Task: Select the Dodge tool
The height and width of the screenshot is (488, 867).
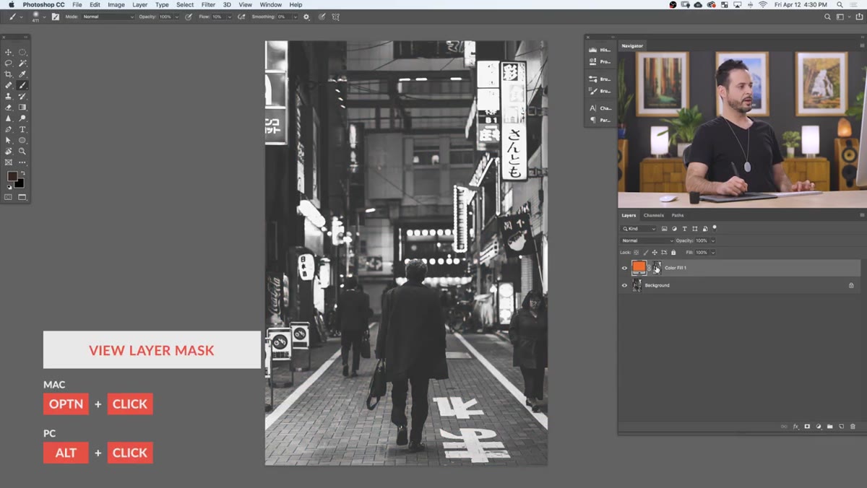Action: pyautogui.click(x=22, y=118)
